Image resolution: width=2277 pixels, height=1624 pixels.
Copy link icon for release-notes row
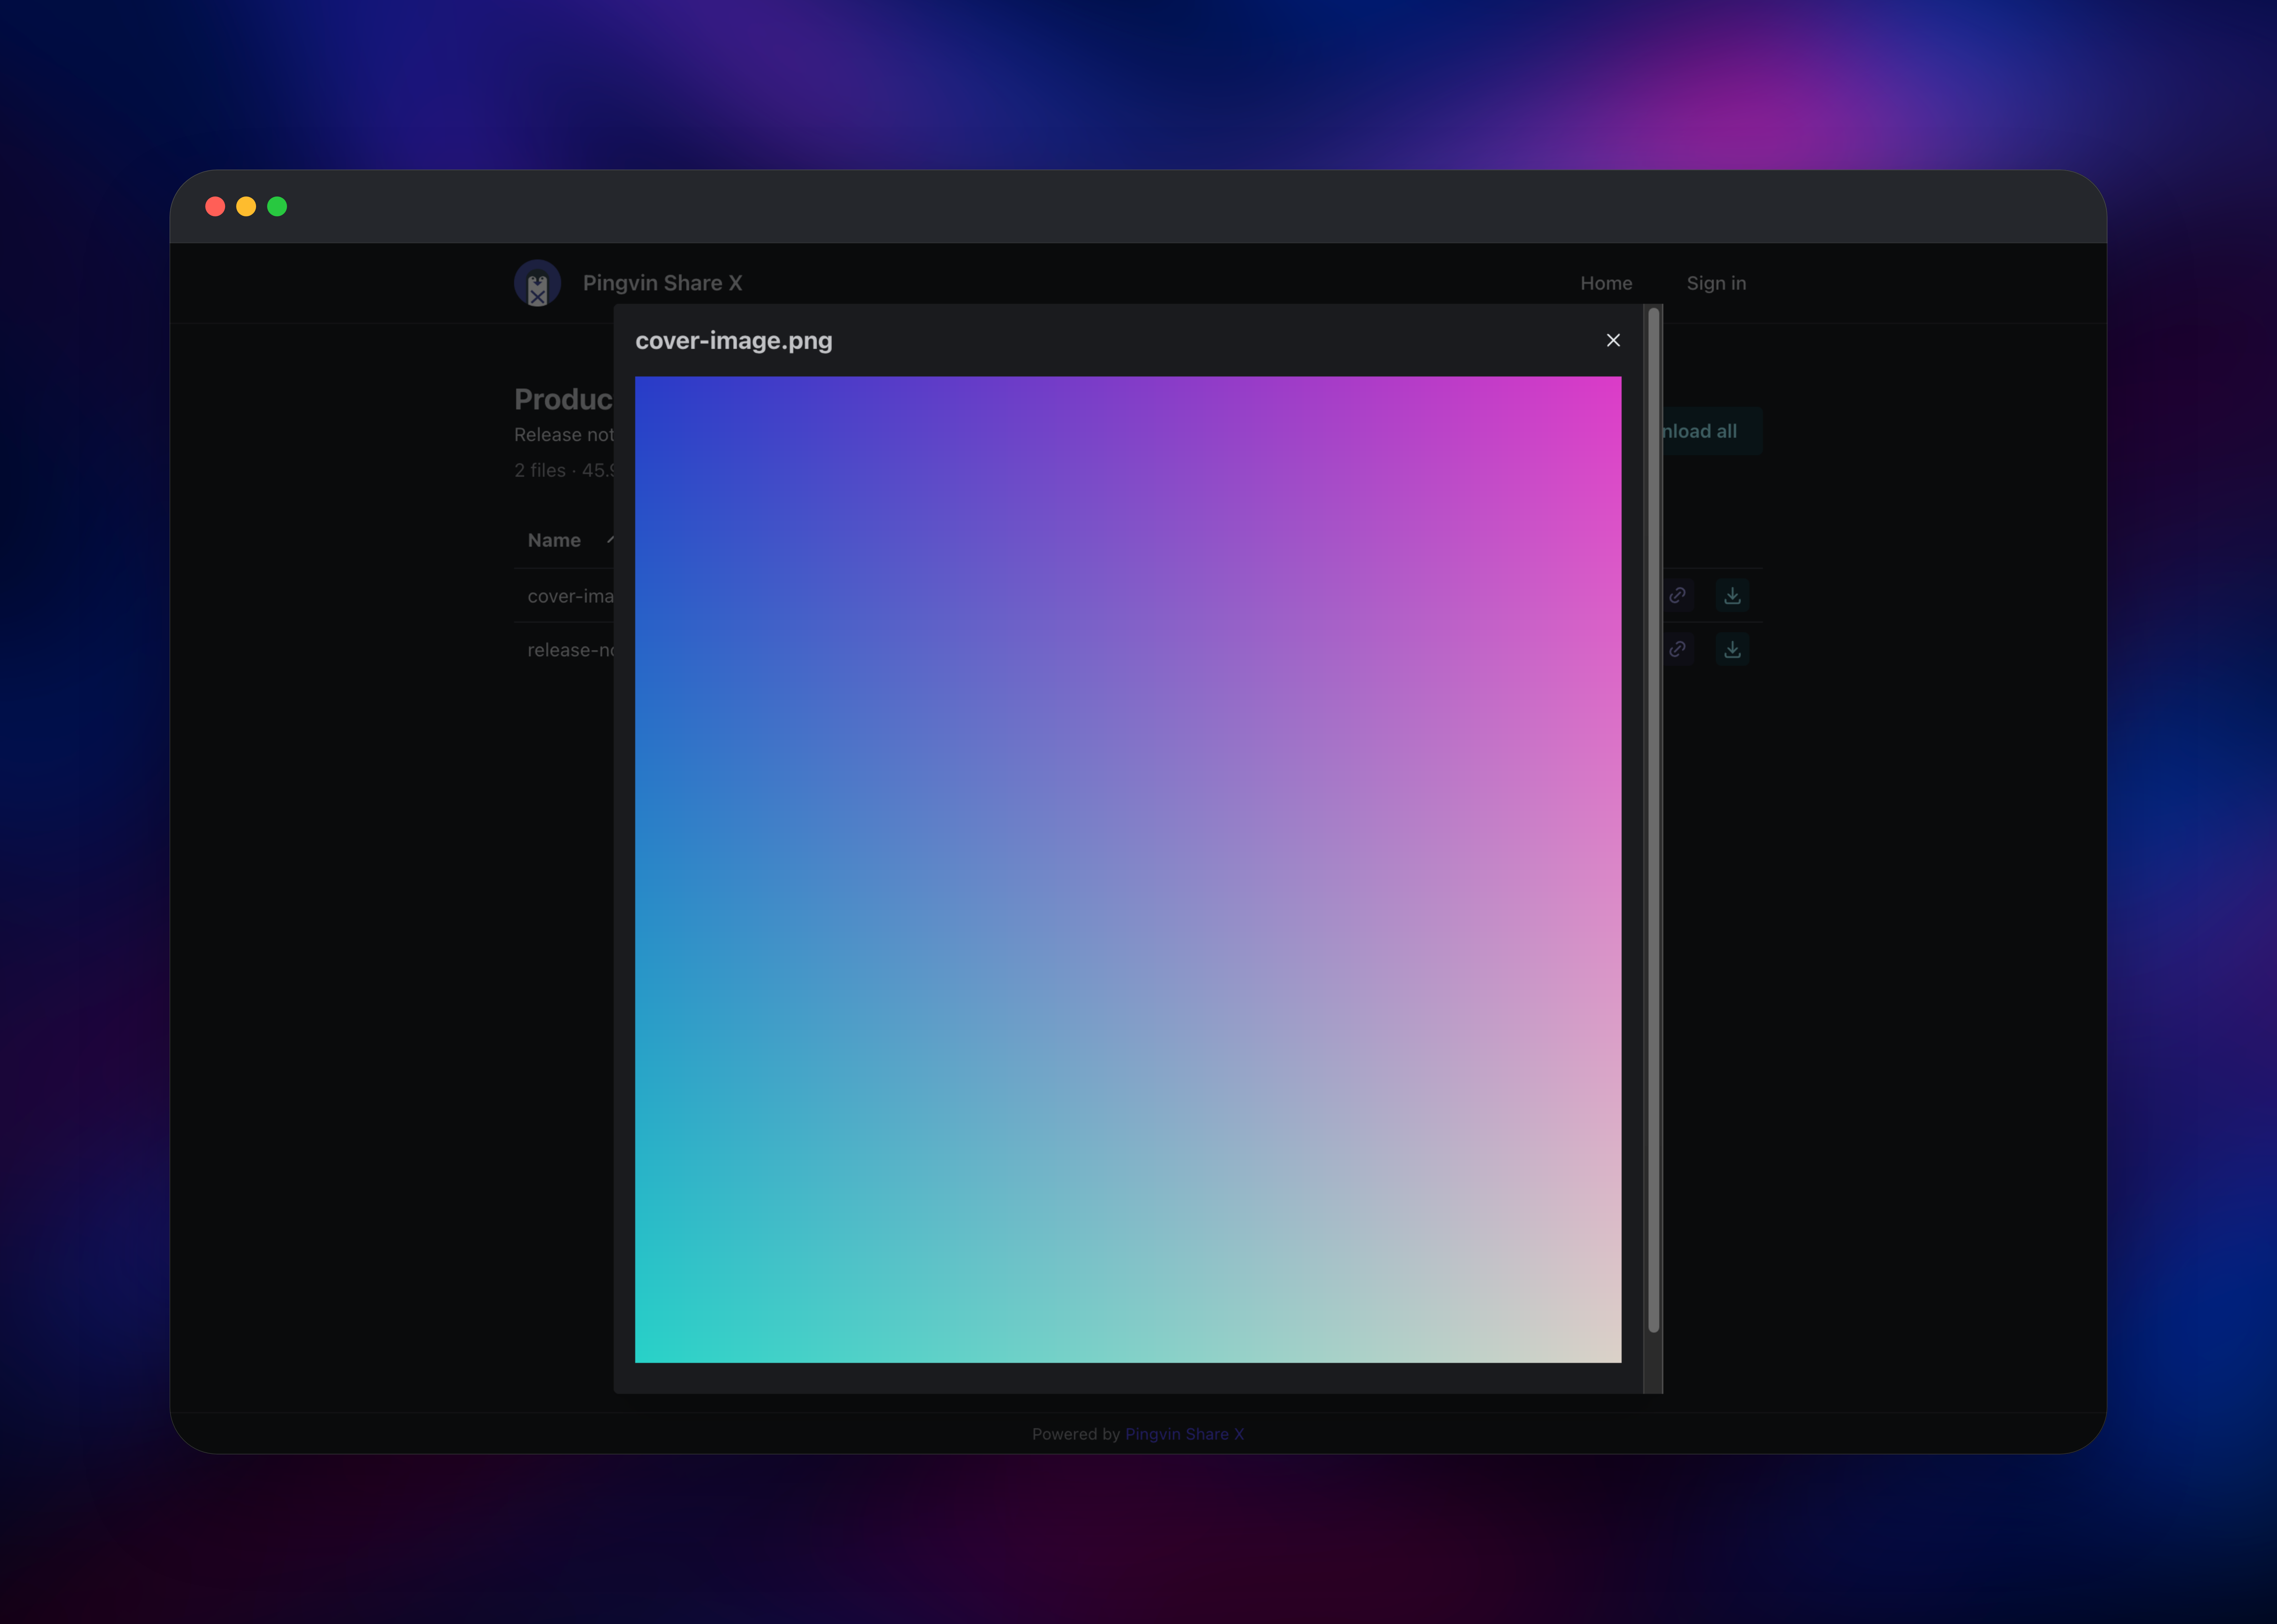tap(1678, 650)
